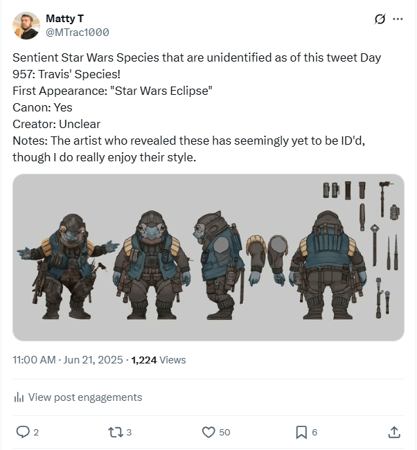Open the 1,224 Views count
This screenshot has width=417, height=450.
[x=159, y=359]
